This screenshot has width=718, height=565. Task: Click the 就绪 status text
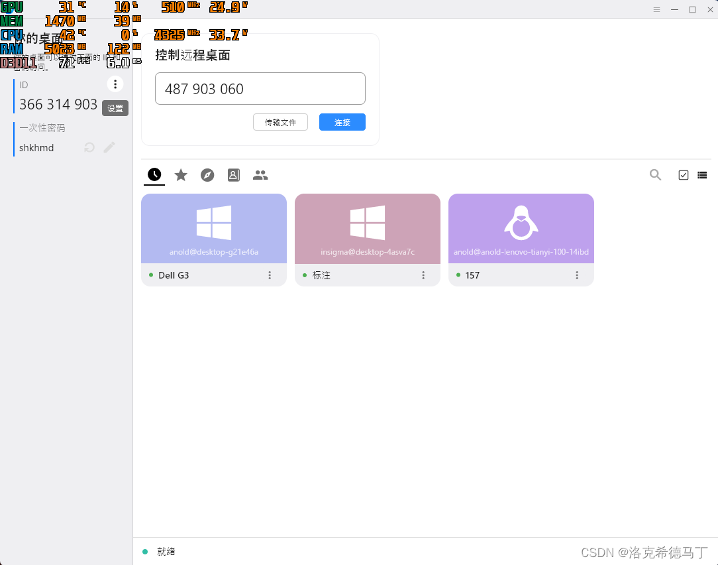(x=166, y=552)
